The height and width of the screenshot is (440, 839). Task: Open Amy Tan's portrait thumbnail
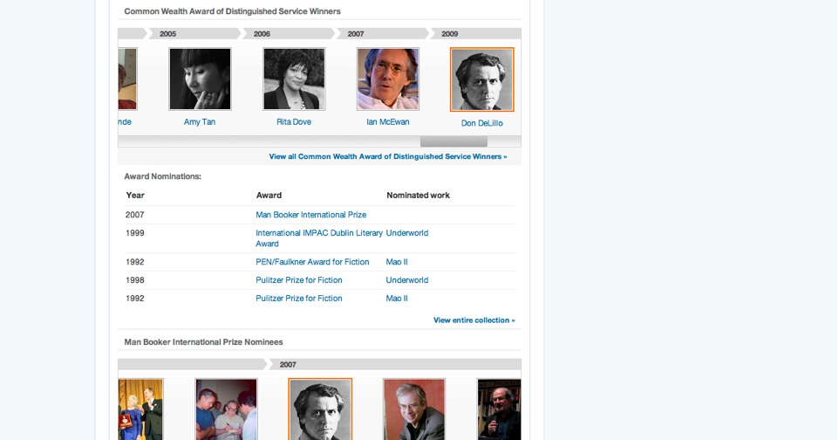coord(200,79)
